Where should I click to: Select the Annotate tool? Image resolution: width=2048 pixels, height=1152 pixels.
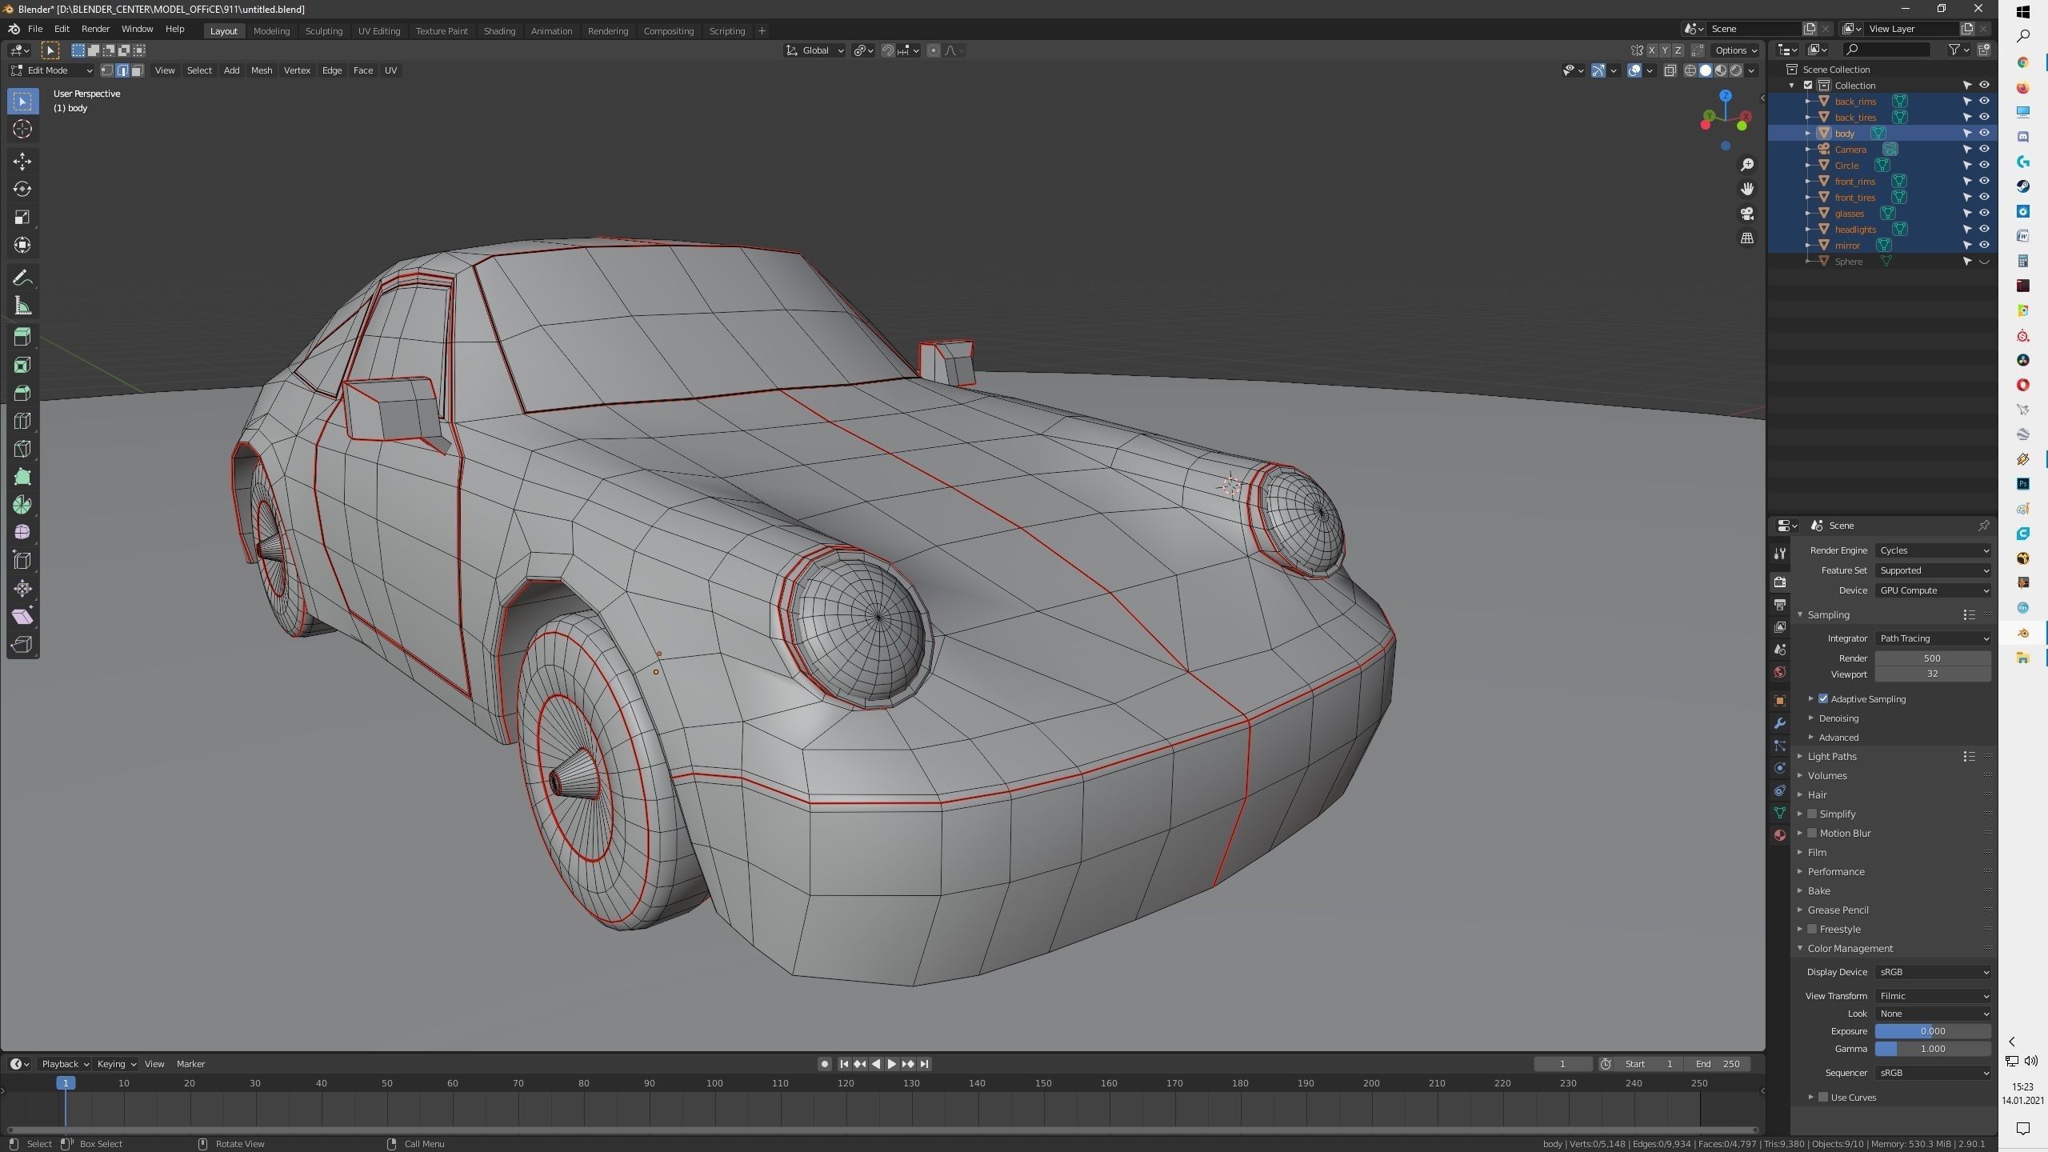pyautogui.click(x=22, y=278)
